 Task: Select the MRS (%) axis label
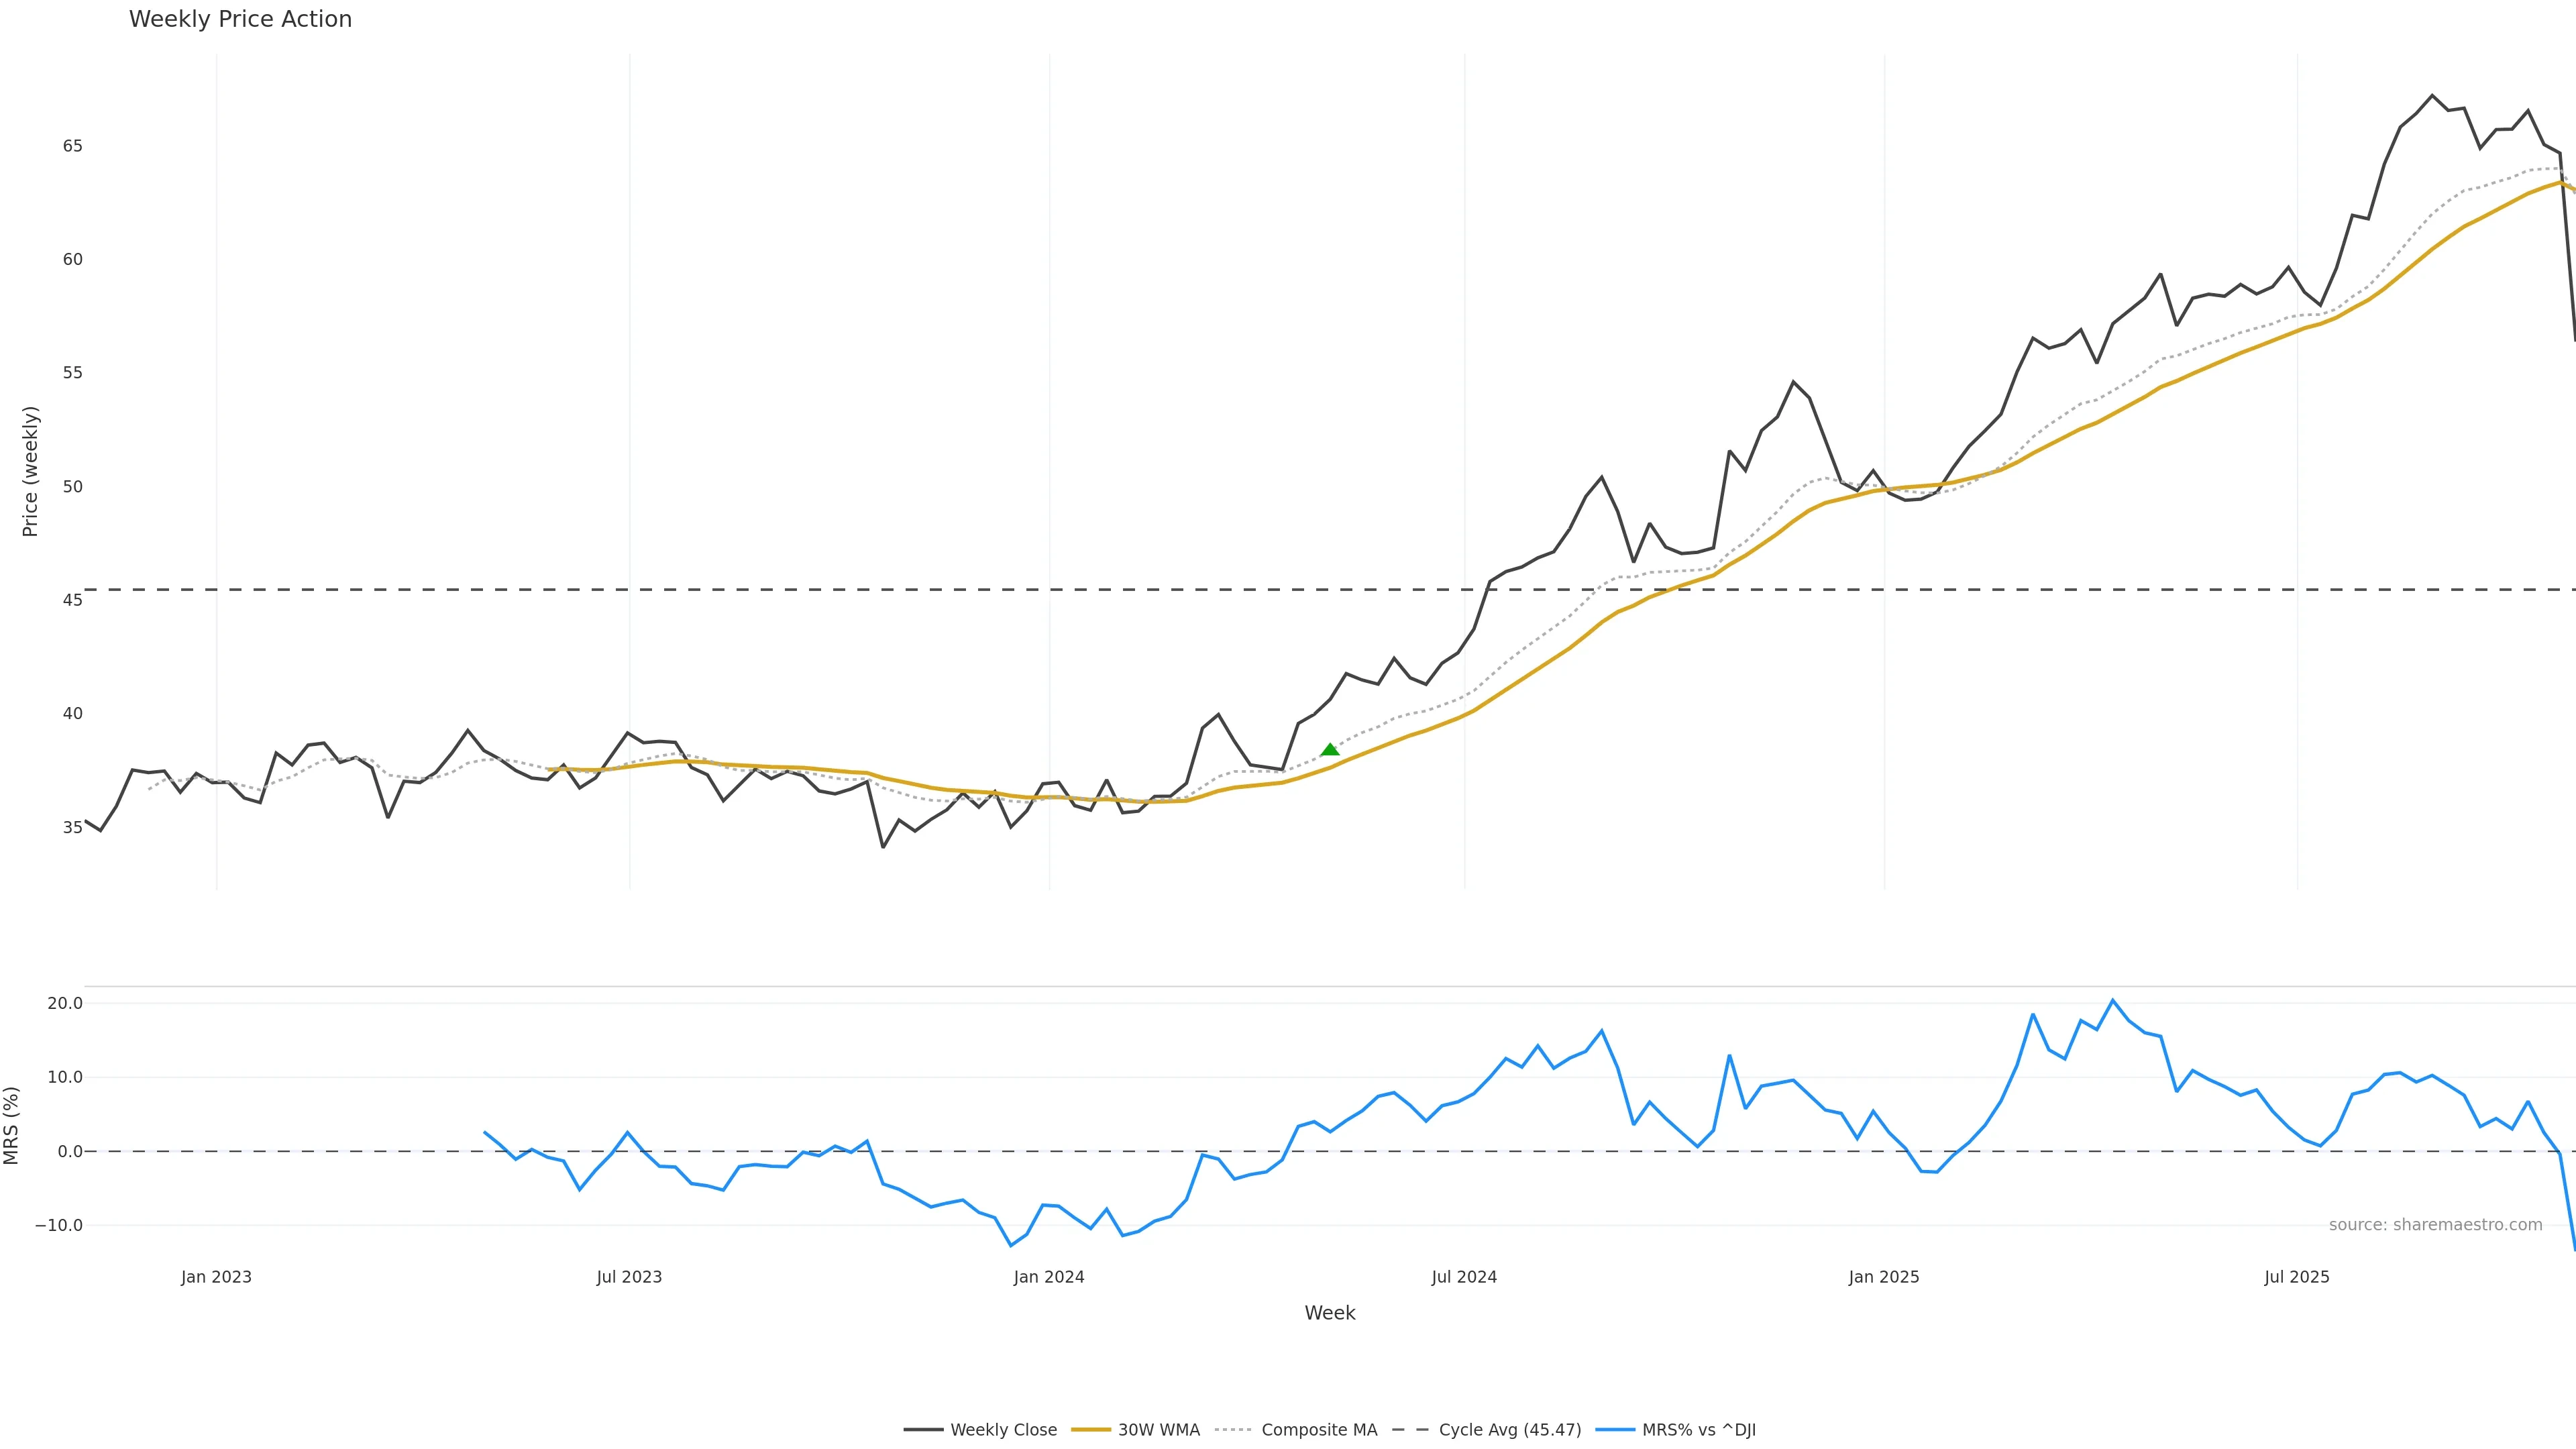pos(12,1125)
